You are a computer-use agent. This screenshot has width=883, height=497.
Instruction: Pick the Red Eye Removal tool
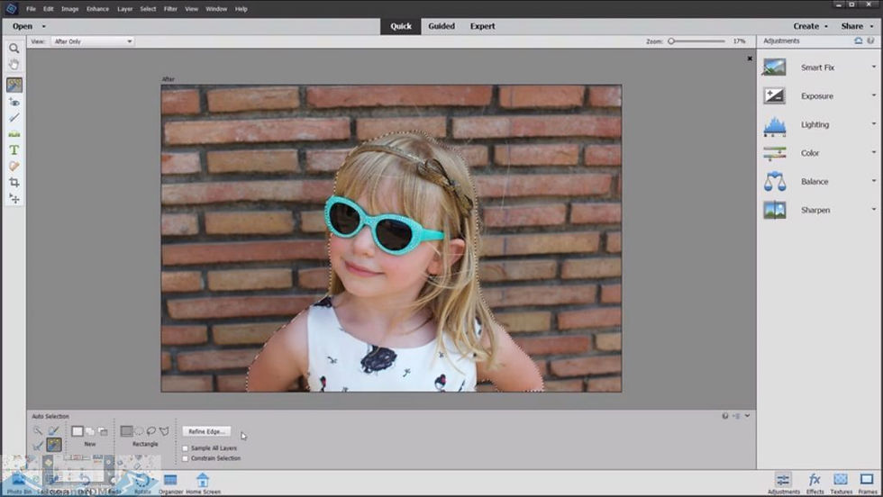(x=14, y=102)
